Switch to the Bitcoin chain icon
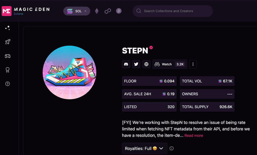 [119, 11]
